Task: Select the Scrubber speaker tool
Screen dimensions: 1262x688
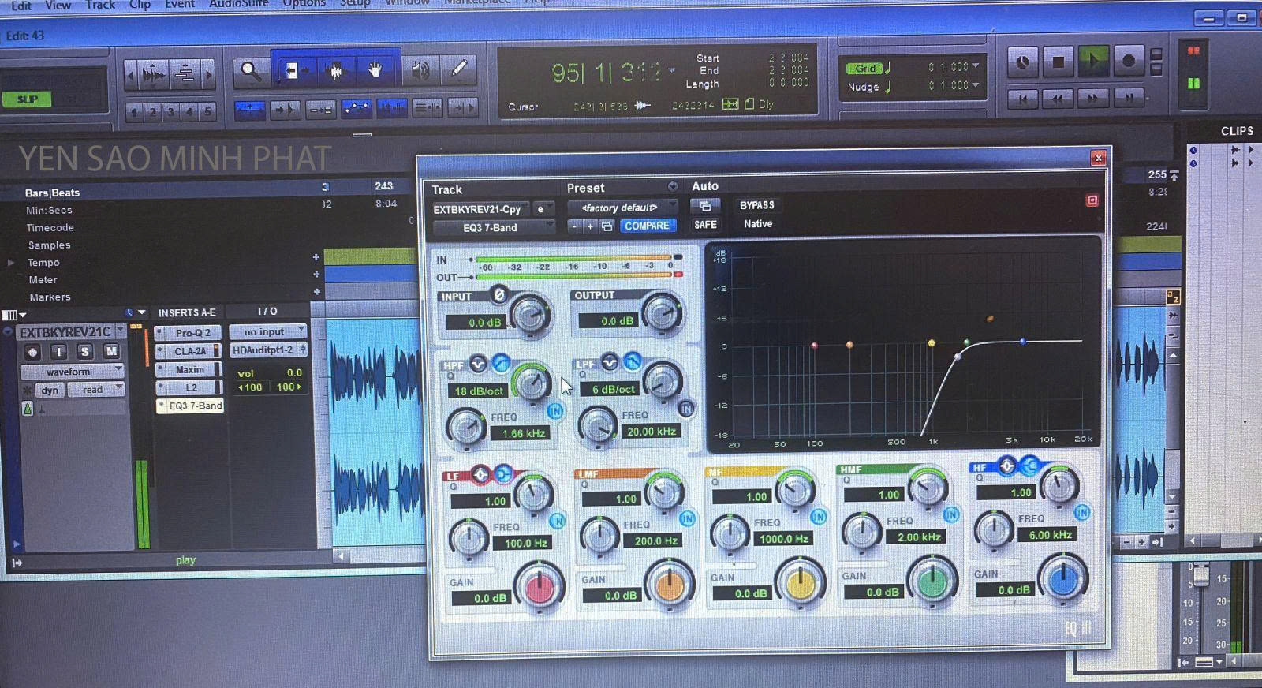Action: (420, 71)
